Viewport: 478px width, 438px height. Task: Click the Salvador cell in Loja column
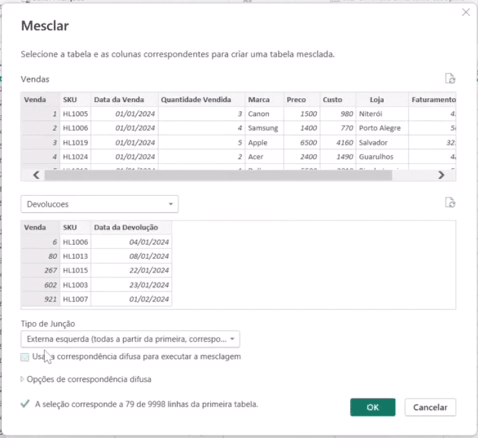[x=382, y=142]
